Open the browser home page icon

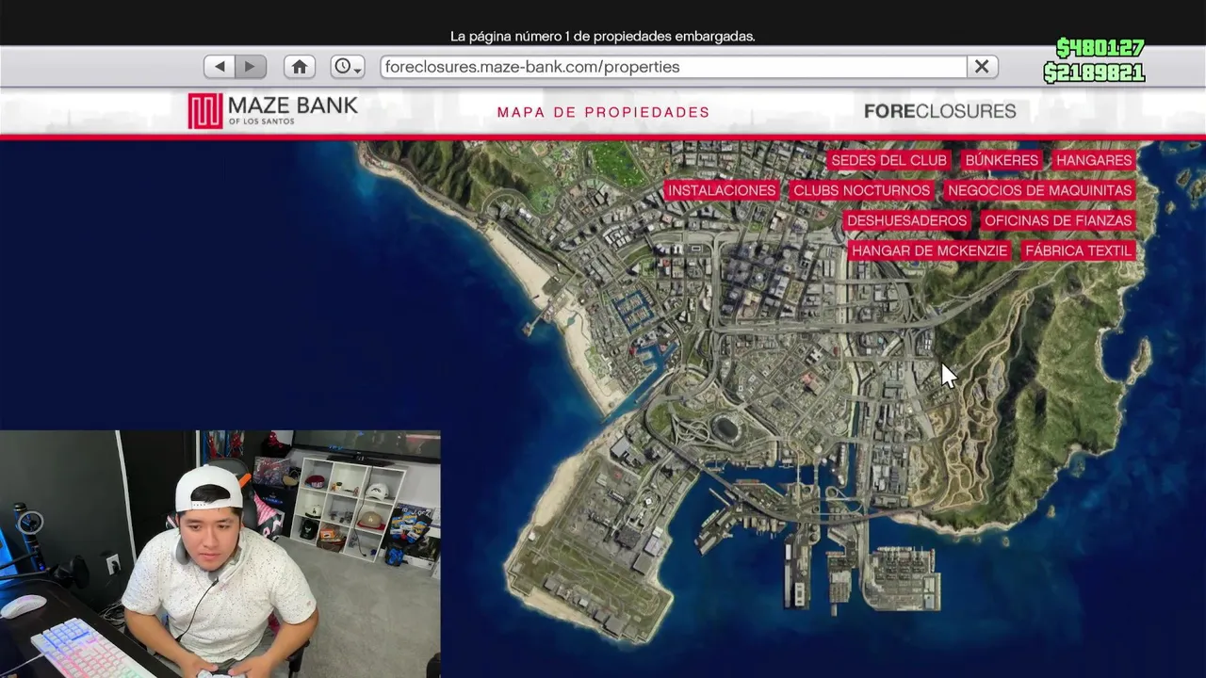tap(300, 67)
